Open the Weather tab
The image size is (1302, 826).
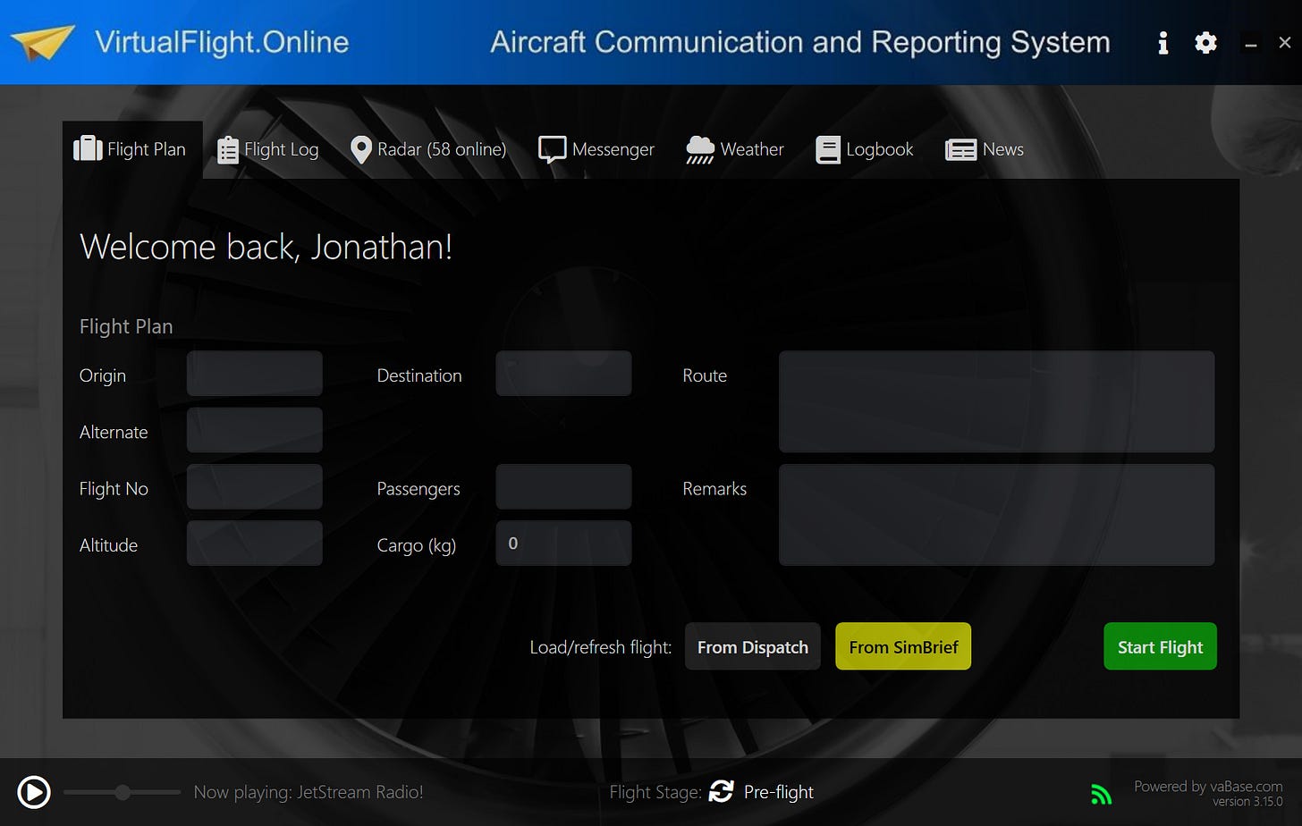[x=735, y=149]
